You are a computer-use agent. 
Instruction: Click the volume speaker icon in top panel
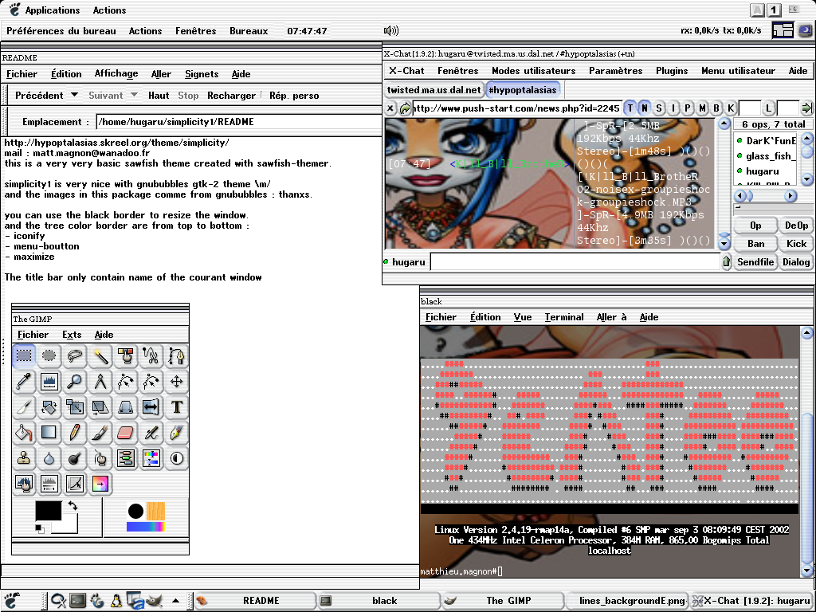(x=390, y=31)
